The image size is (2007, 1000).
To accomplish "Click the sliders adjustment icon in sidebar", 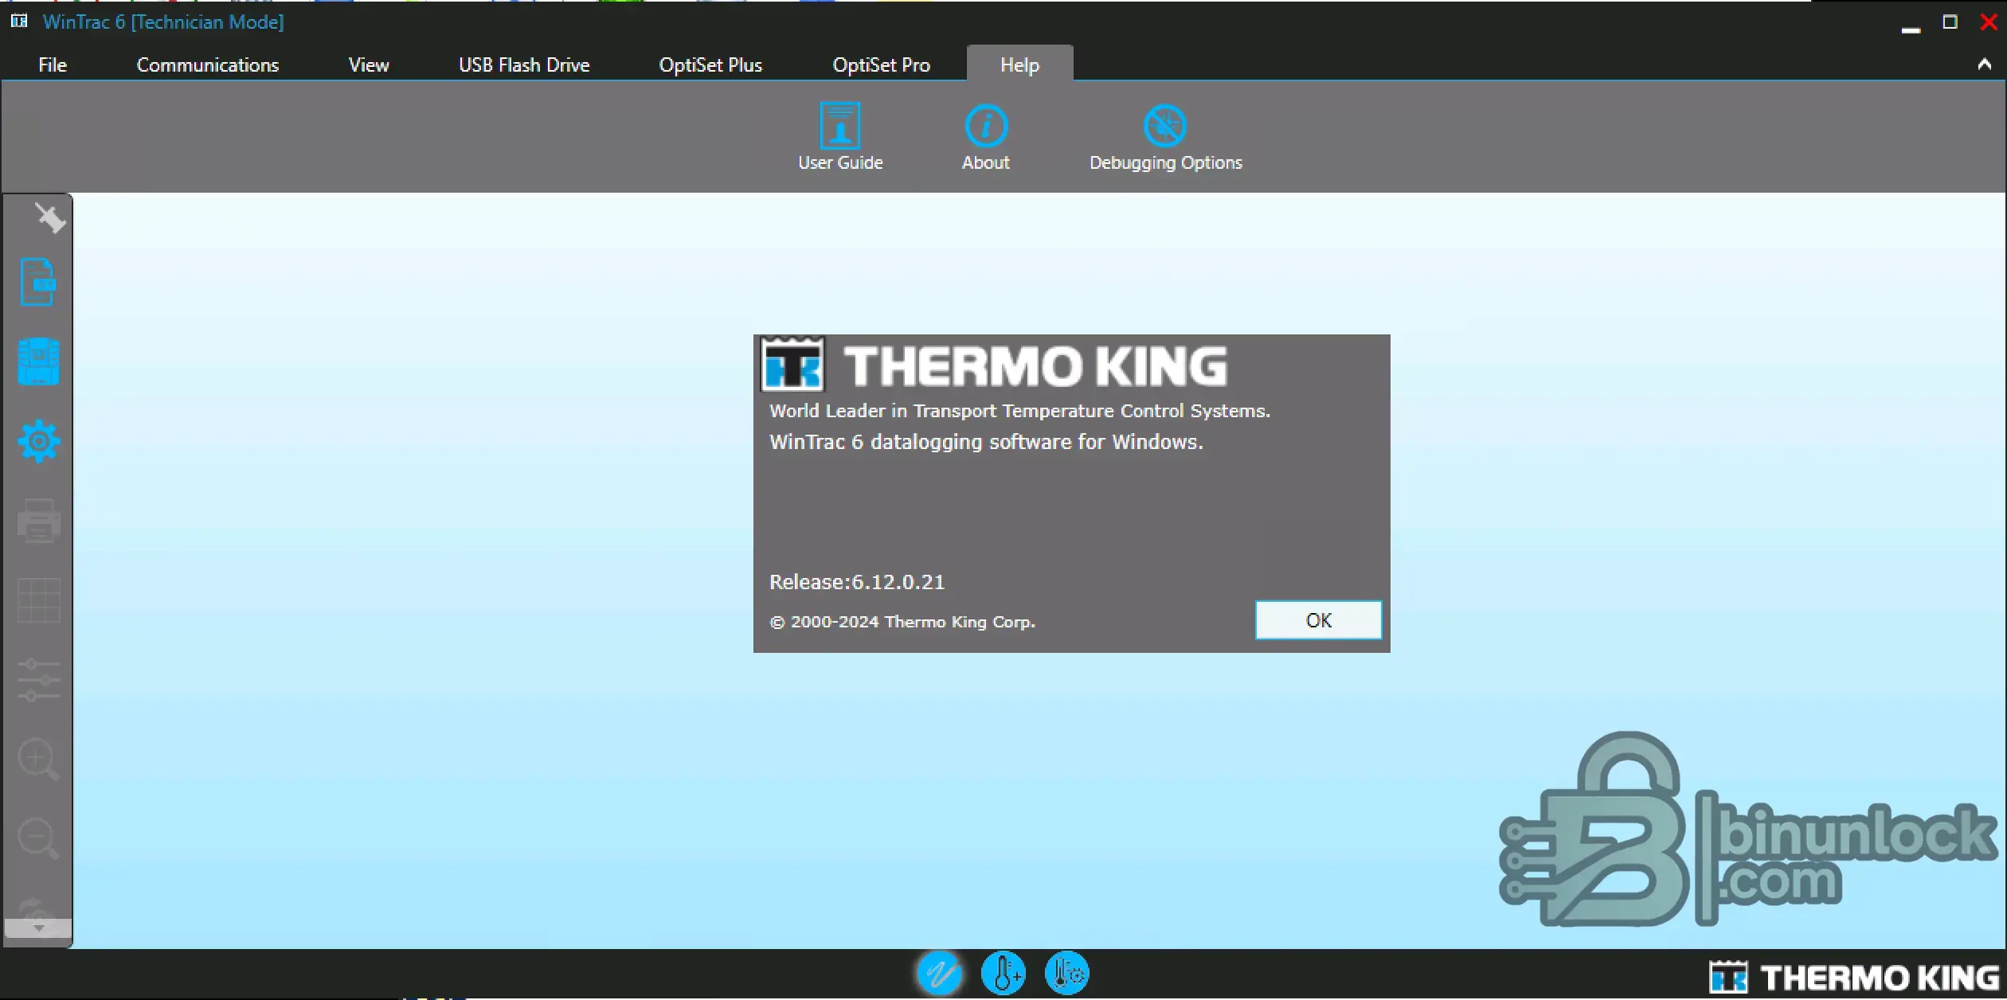I will tap(38, 680).
